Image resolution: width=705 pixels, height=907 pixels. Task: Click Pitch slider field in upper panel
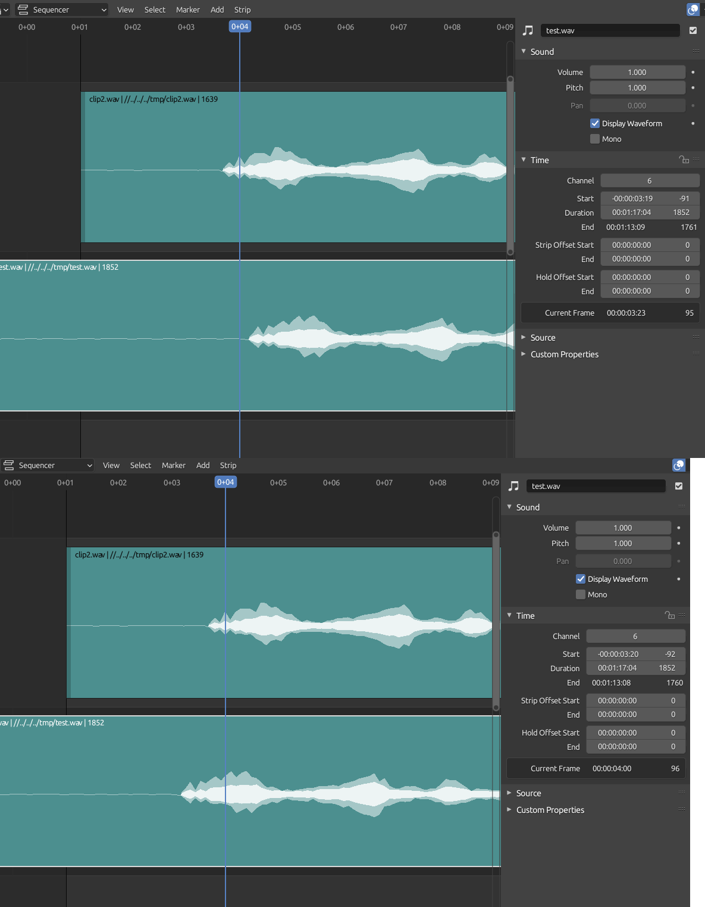[637, 88]
